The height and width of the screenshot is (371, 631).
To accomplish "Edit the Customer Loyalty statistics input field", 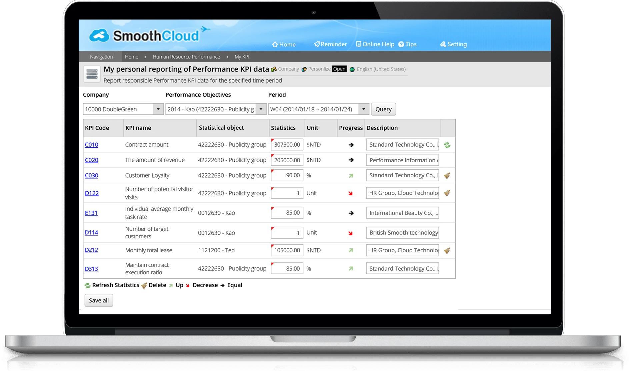I will [287, 175].
